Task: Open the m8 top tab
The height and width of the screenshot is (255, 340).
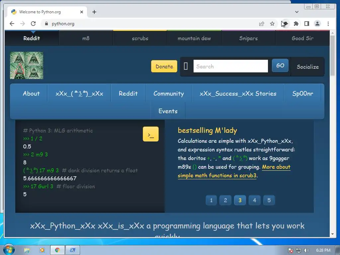Action: click(86, 38)
